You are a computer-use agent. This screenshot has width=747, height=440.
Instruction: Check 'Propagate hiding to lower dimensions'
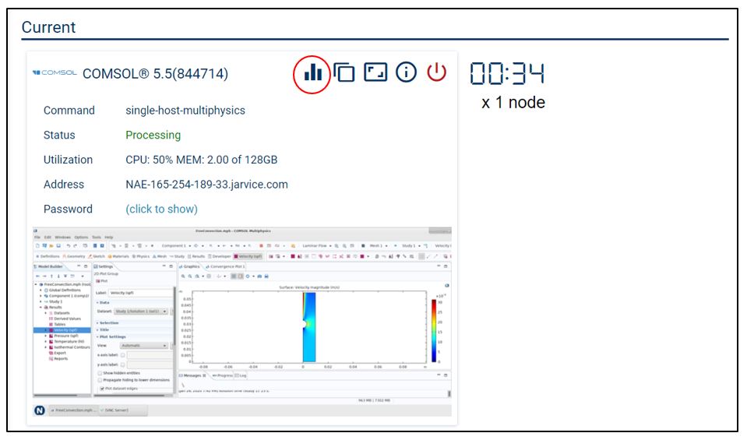tap(100, 380)
